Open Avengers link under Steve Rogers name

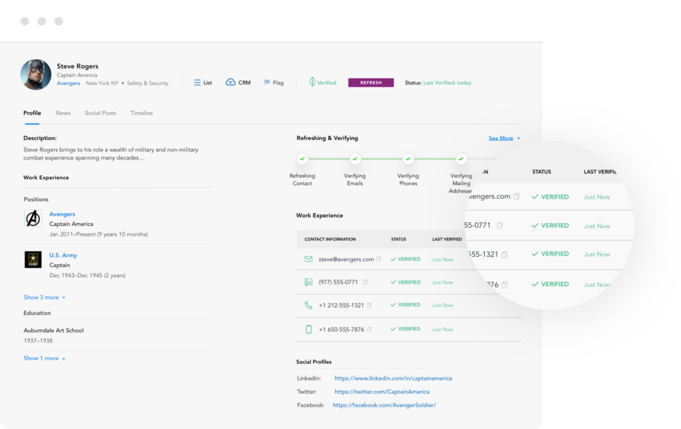pyautogui.click(x=68, y=83)
